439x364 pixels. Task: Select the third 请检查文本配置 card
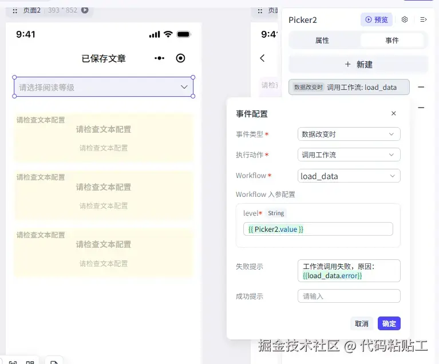(x=104, y=253)
